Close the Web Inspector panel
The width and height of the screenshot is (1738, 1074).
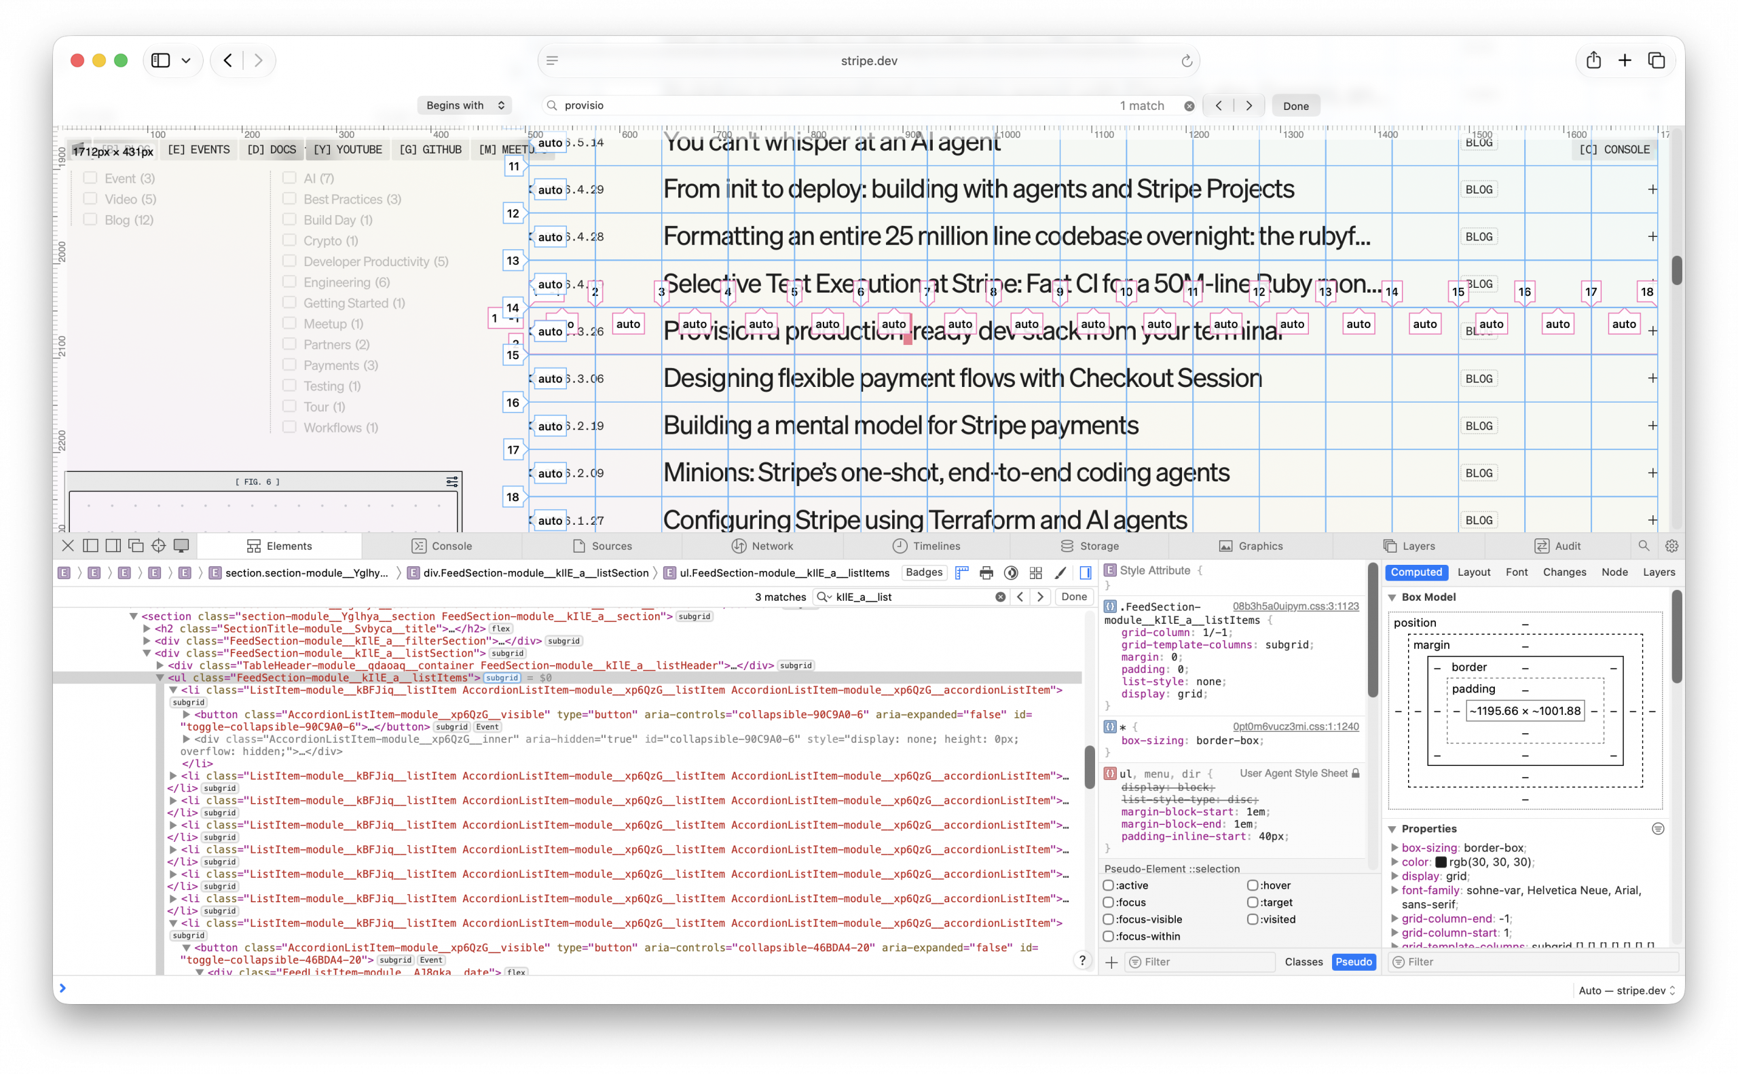(x=67, y=546)
